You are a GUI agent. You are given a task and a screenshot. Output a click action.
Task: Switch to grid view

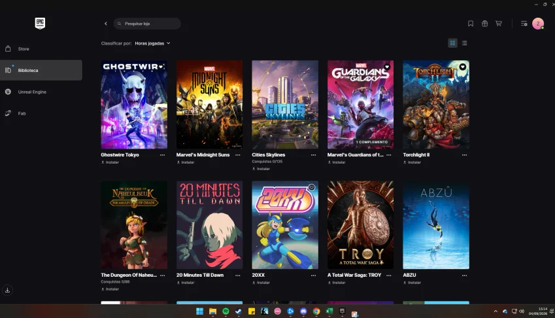(452, 43)
